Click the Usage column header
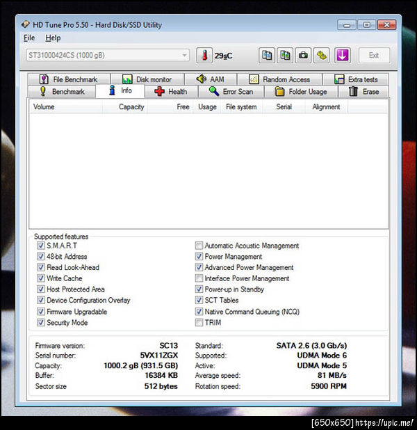The image size is (417, 430). 207,106
